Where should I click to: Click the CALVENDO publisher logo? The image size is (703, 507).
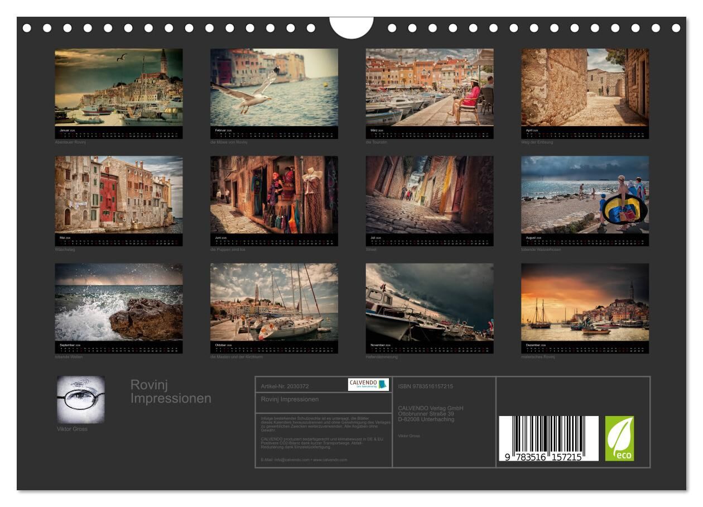pyautogui.click(x=368, y=384)
